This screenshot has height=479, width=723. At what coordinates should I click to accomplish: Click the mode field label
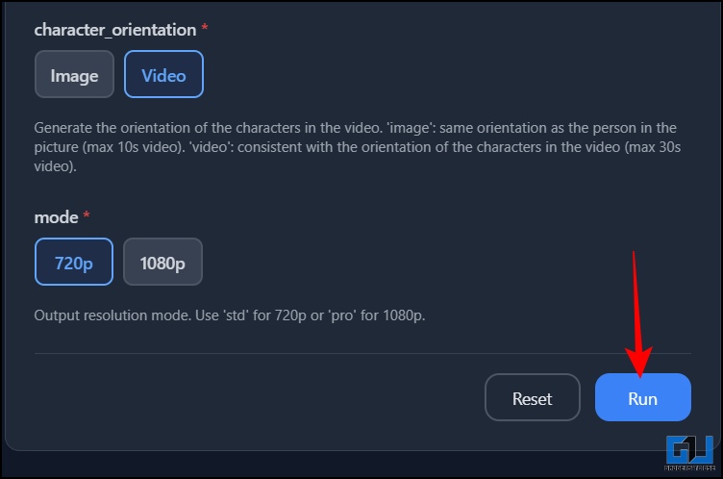(x=56, y=217)
